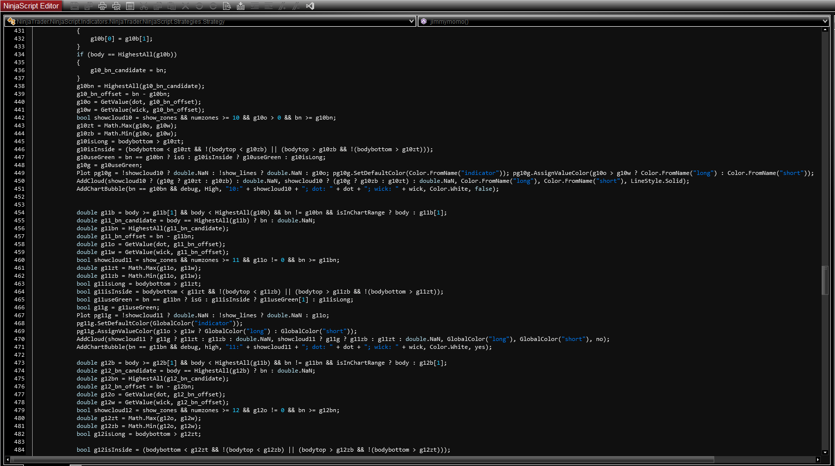
Task: Click the "bool g12isInside" code line
Action: (x=264, y=450)
